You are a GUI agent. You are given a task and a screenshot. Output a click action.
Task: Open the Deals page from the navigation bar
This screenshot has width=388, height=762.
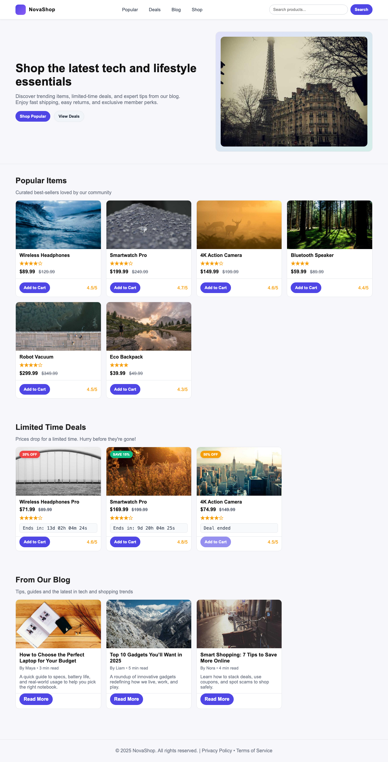pos(155,9)
